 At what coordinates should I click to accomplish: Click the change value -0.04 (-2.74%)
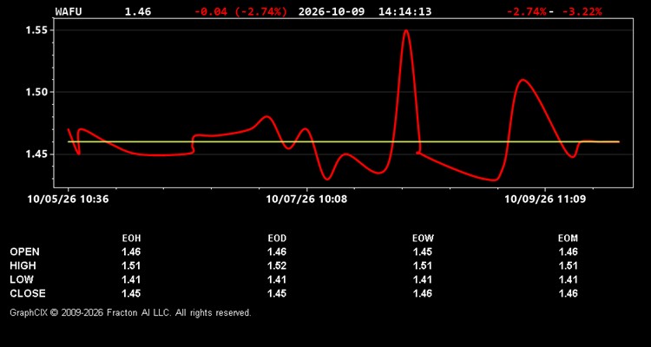click(240, 11)
